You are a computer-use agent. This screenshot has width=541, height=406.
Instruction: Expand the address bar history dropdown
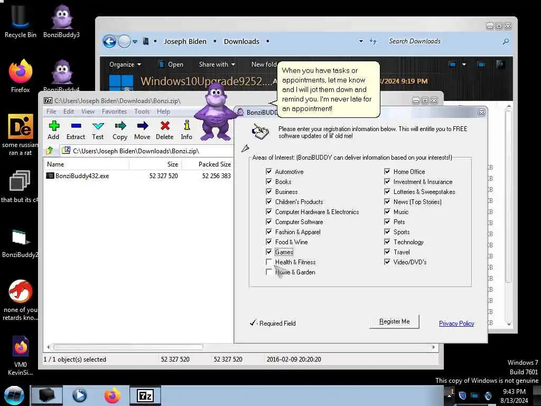click(361, 41)
